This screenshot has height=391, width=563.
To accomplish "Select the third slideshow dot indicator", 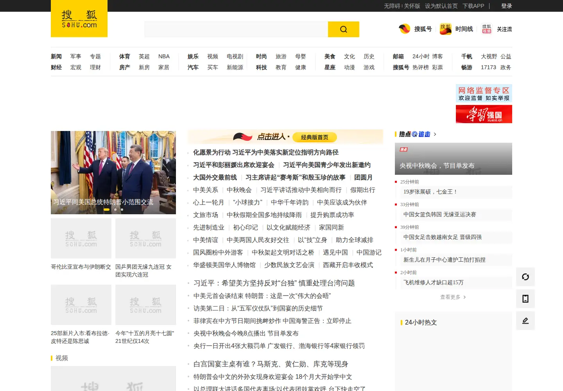I will point(122,210).
